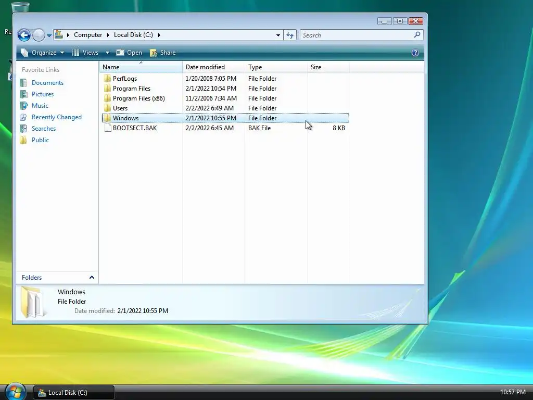Click the Views button

click(86, 53)
